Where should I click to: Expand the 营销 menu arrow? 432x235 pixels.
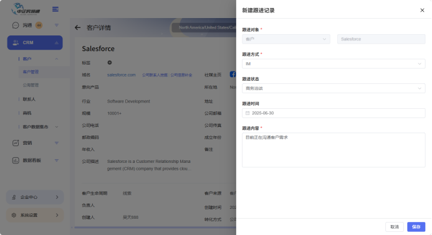click(57, 143)
